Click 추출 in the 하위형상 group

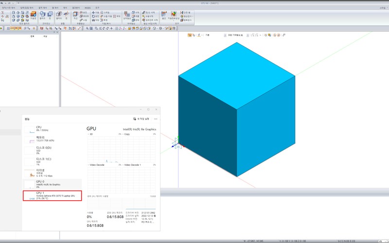136,16
